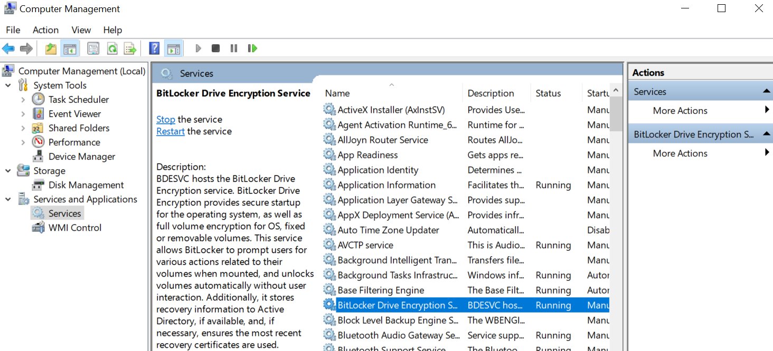This screenshot has width=773, height=351.
Task: Open the File menu
Action: [13, 30]
